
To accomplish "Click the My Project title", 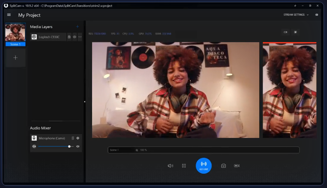I will (x=29, y=15).
